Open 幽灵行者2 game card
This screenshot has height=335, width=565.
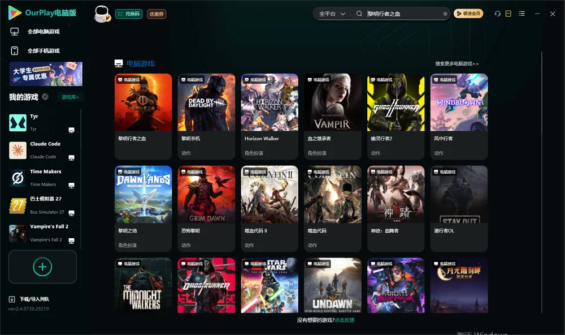pos(396,116)
